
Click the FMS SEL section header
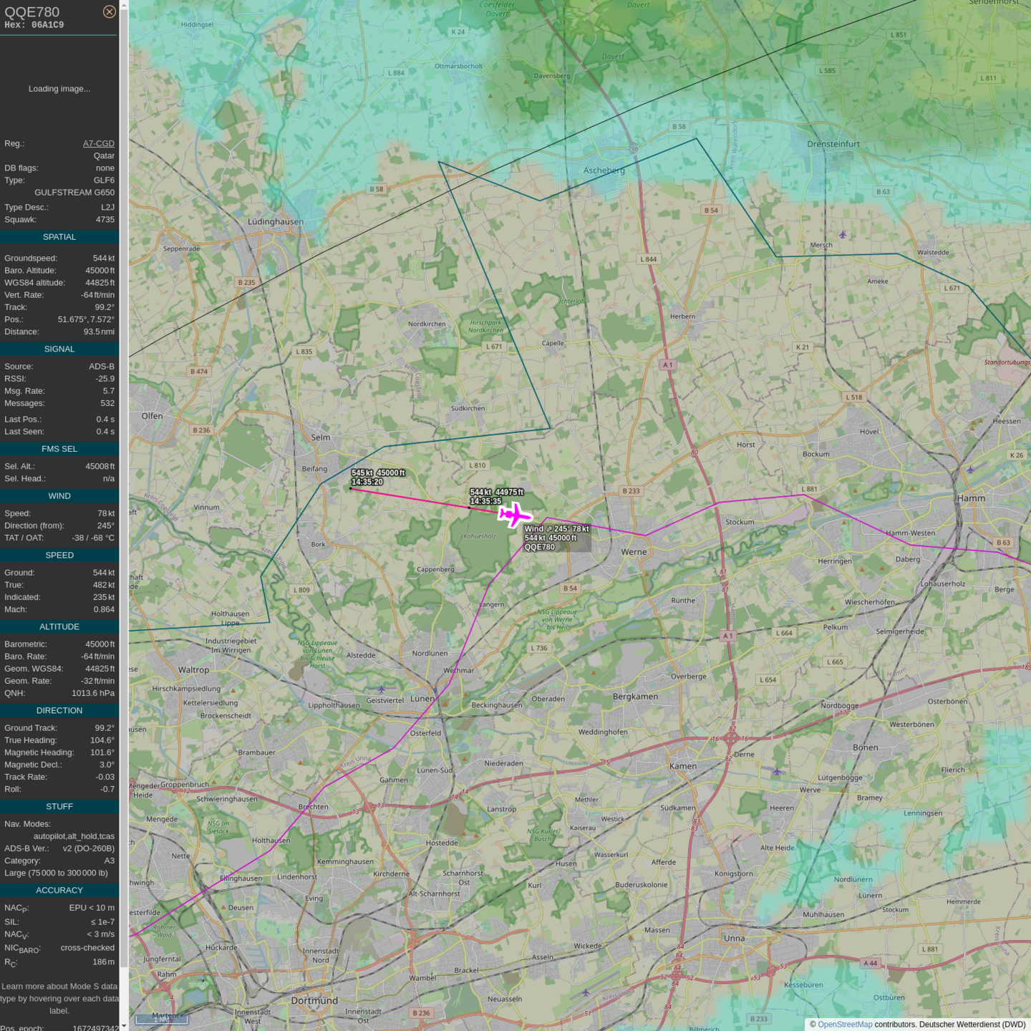pyautogui.click(x=59, y=449)
